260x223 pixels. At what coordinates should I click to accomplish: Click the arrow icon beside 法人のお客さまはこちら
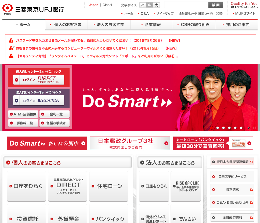coord(142,162)
